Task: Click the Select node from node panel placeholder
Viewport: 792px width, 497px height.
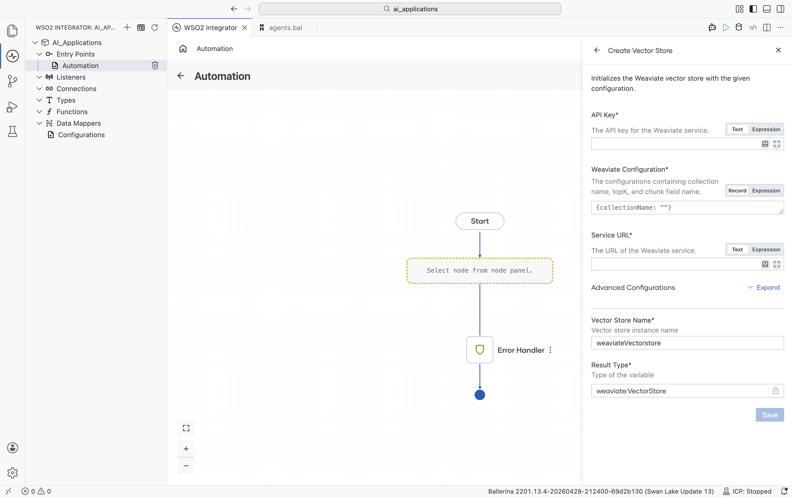Action: (480, 270)
